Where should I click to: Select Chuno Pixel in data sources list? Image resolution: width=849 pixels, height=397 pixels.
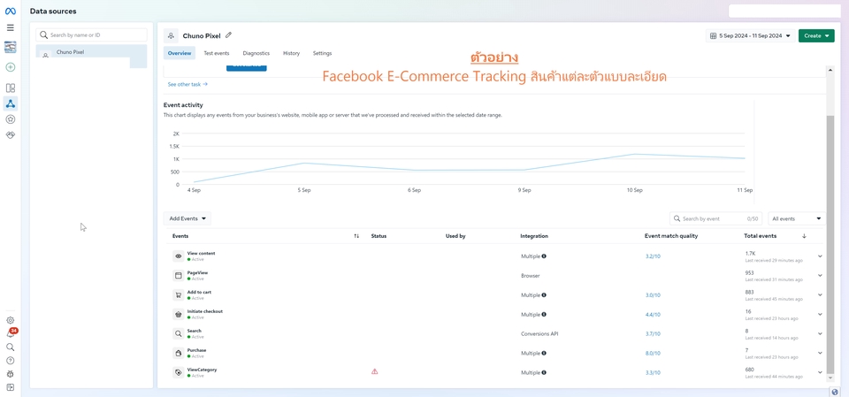(91, 56)
